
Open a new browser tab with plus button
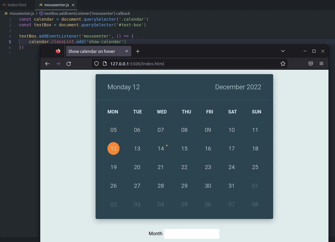pyautogui.click(x=138, y=51)
